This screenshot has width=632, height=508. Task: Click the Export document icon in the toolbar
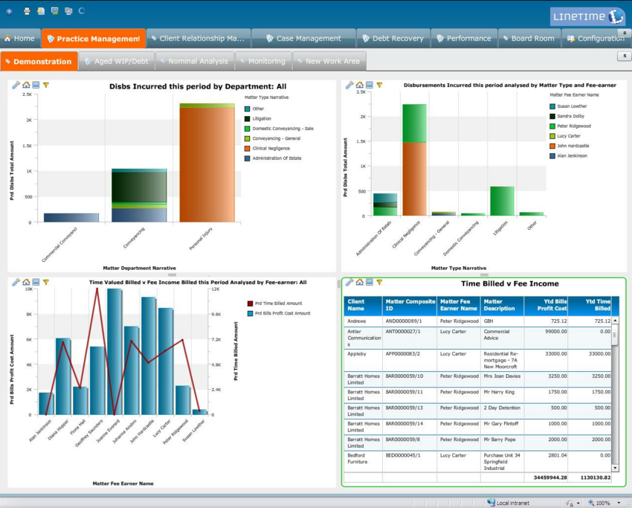tap(41, 10)
